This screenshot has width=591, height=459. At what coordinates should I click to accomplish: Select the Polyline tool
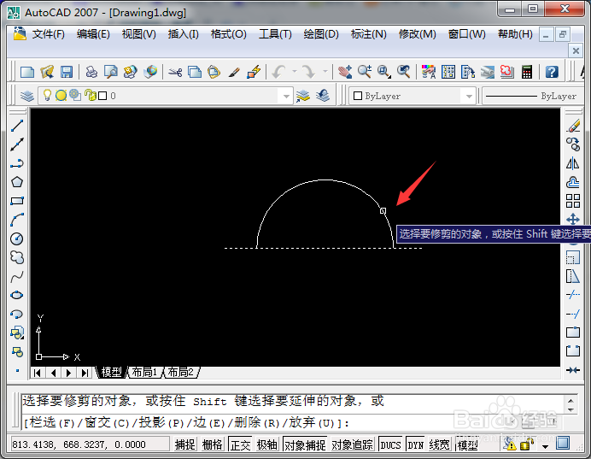pos(17,163)
